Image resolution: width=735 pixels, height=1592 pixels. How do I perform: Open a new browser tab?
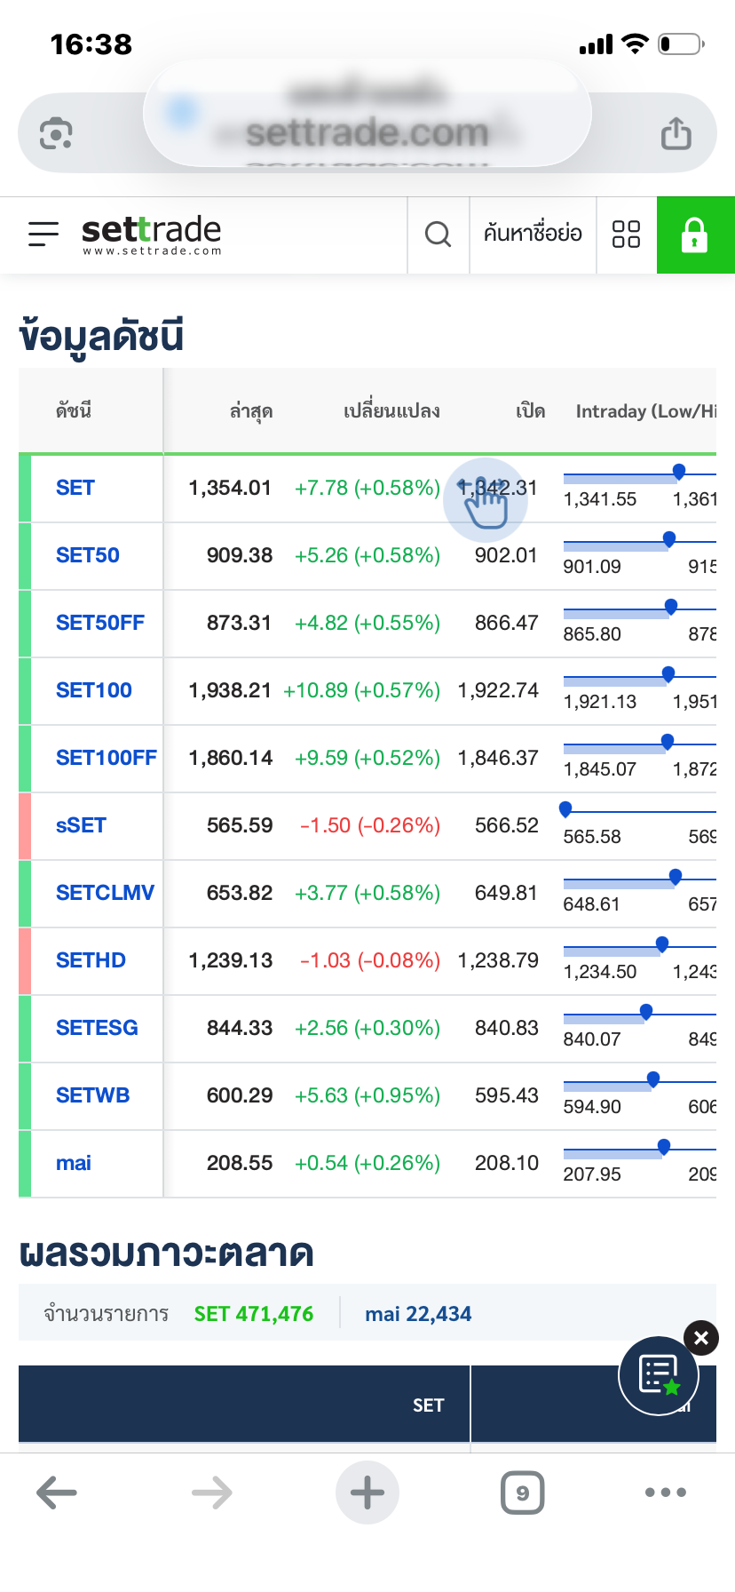tap(367, 1492)
